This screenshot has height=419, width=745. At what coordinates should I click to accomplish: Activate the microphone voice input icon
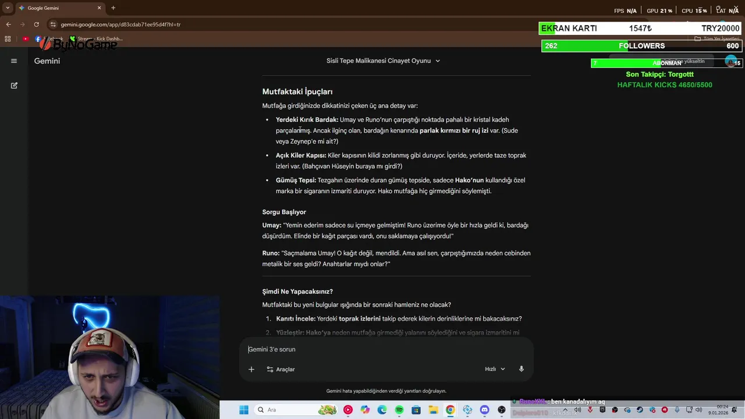[x=521, y=369]
